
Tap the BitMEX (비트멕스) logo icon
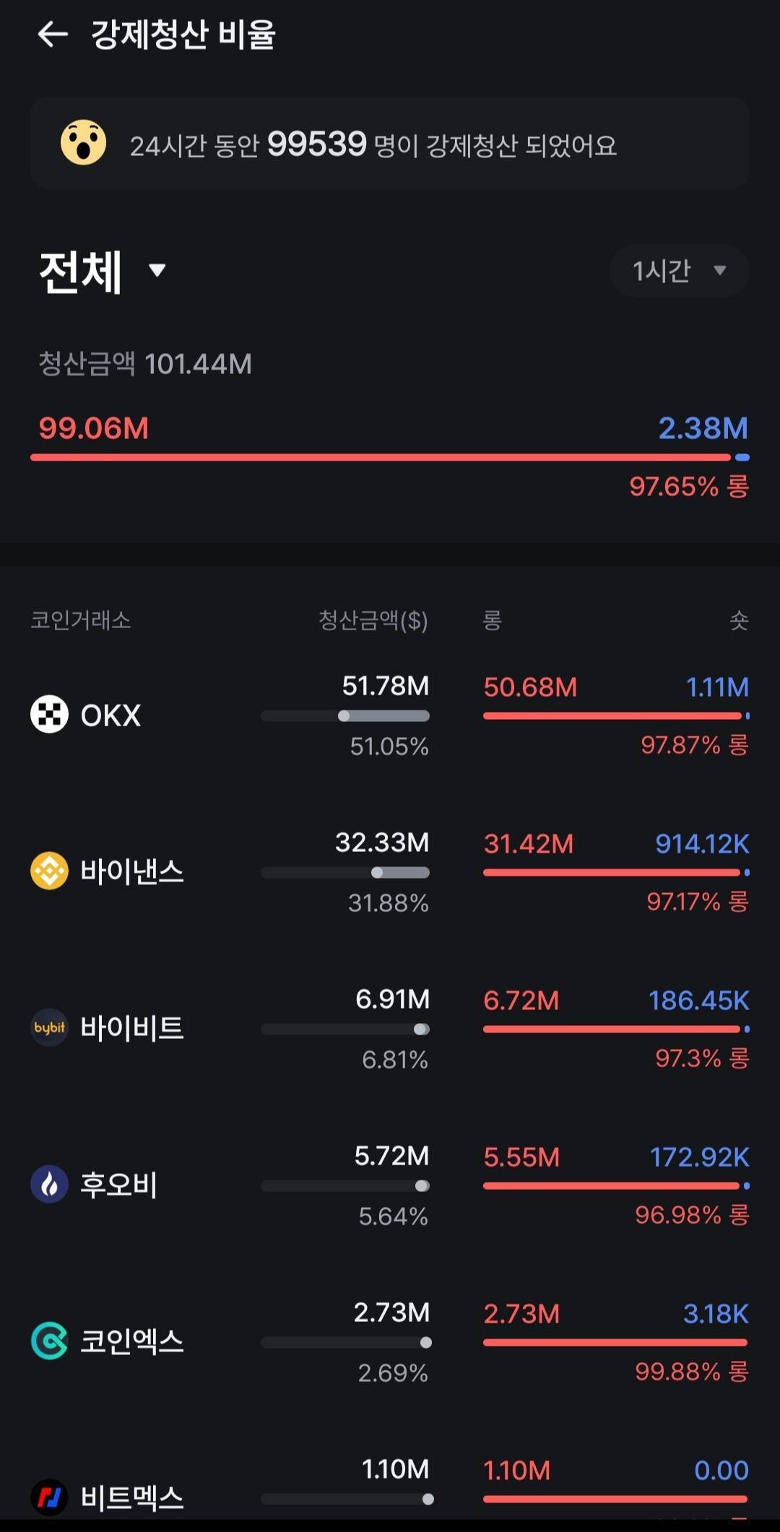49,1497
